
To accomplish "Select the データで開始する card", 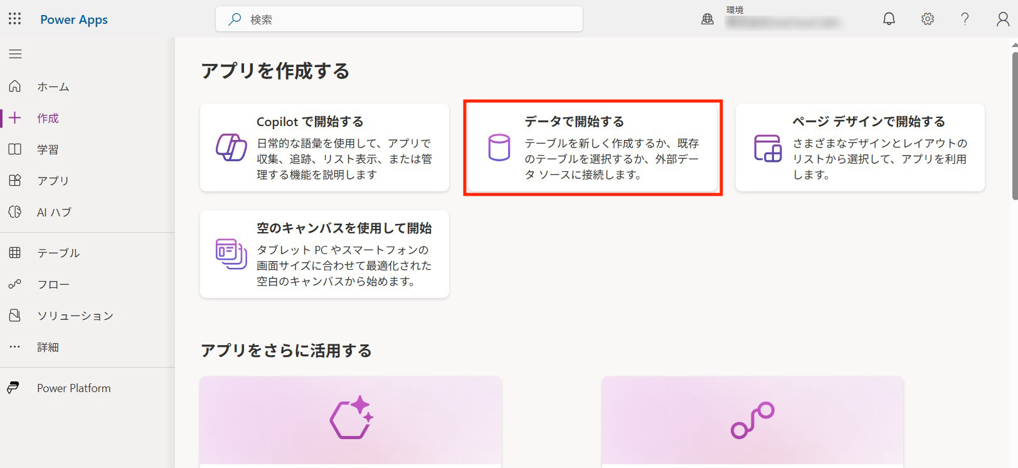I will click(x=593, y=147).
